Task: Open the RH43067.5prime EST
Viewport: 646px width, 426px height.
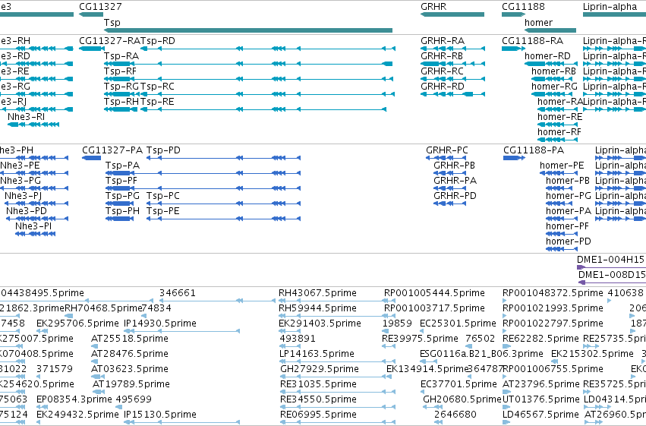Action: (317, 293)
